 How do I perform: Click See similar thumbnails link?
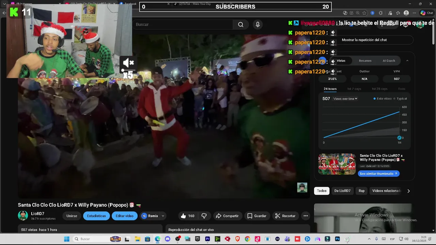[378, 174]
